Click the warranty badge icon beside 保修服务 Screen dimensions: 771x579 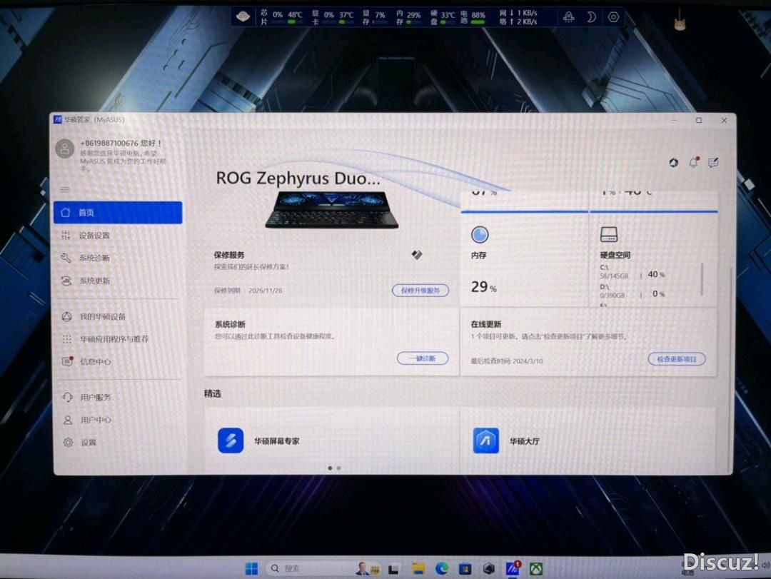click(x=417, y=254)
